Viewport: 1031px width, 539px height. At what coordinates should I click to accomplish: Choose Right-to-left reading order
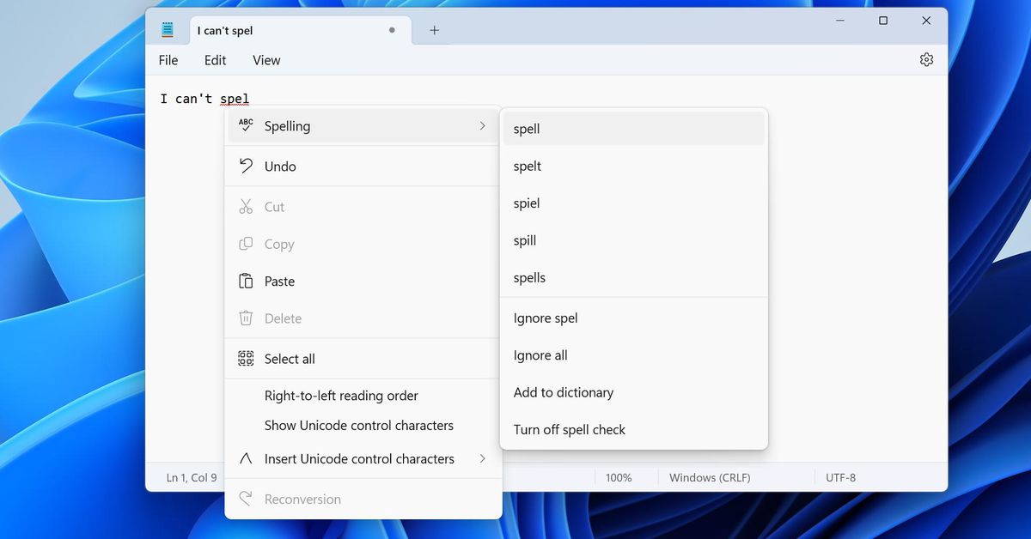point(363,396)
